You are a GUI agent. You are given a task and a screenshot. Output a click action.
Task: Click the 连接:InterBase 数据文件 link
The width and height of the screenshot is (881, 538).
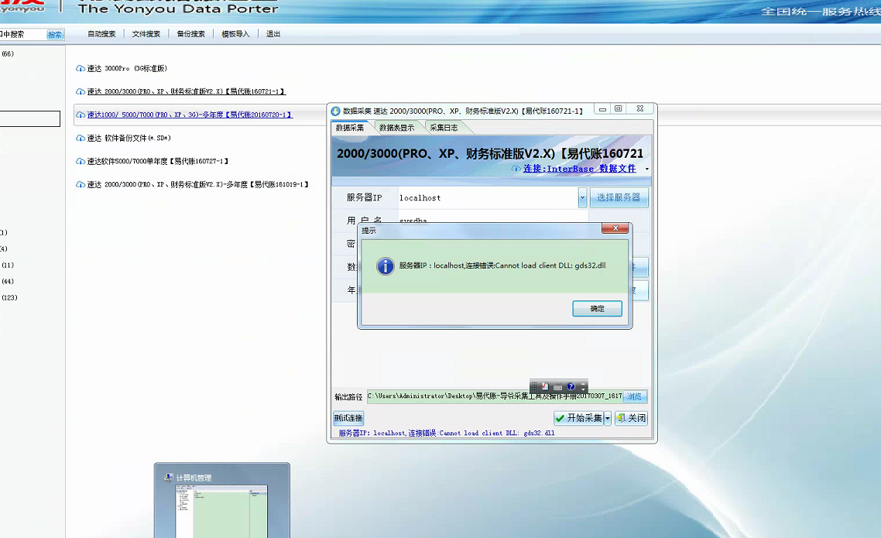(x=579, y=169)
